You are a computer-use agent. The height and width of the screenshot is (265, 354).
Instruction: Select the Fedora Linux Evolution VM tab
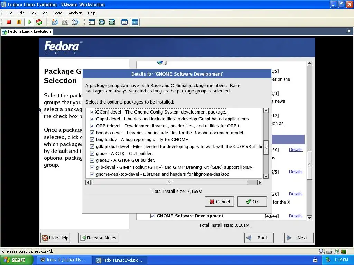click(x=27, y=31)
